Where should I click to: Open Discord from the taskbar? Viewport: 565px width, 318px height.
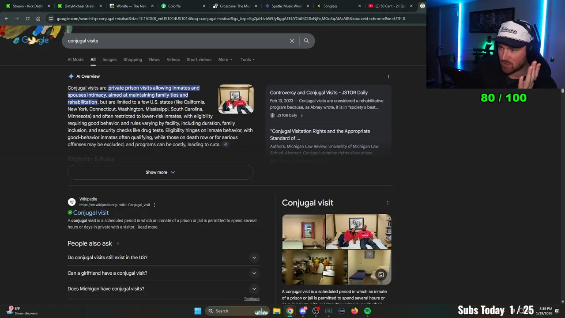(x=303, y=311)
